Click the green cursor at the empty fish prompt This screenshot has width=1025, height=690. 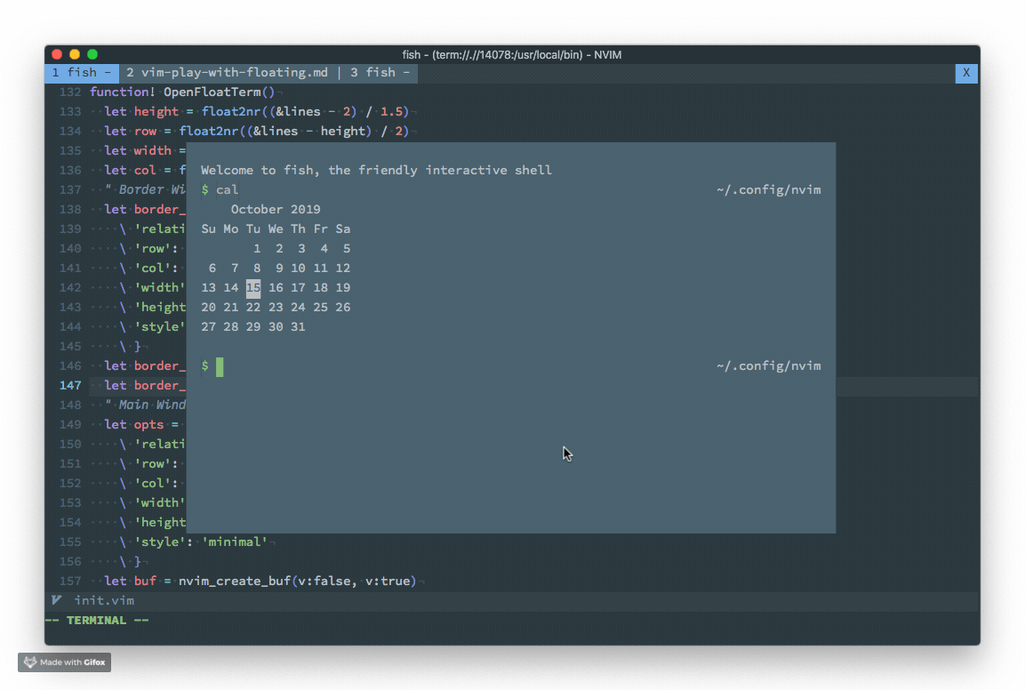point(220,366)
